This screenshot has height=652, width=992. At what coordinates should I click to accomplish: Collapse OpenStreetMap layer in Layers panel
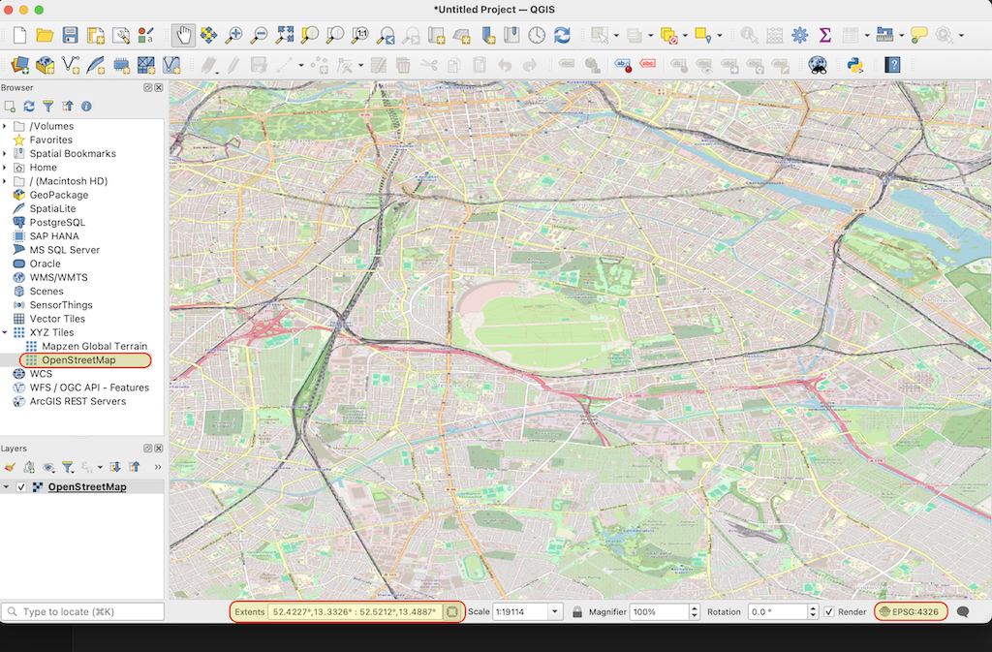7,487
